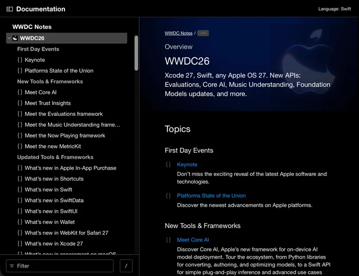Screen dimensions: 359x276
Task: Click braces icon beside sidebar Platforms State of the Union
Action: (x=20, y=71)
